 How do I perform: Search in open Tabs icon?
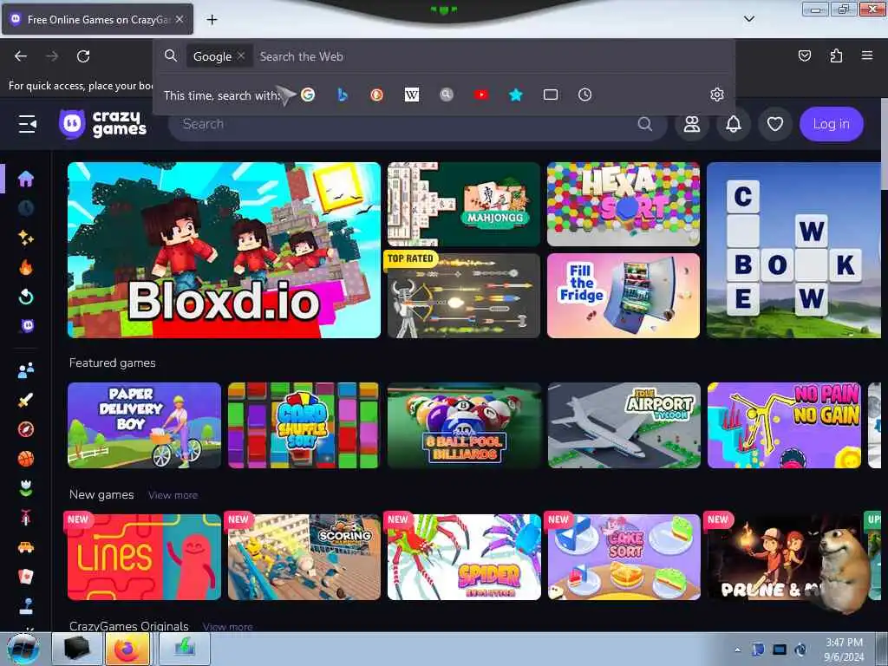click(x=551, y=95)
